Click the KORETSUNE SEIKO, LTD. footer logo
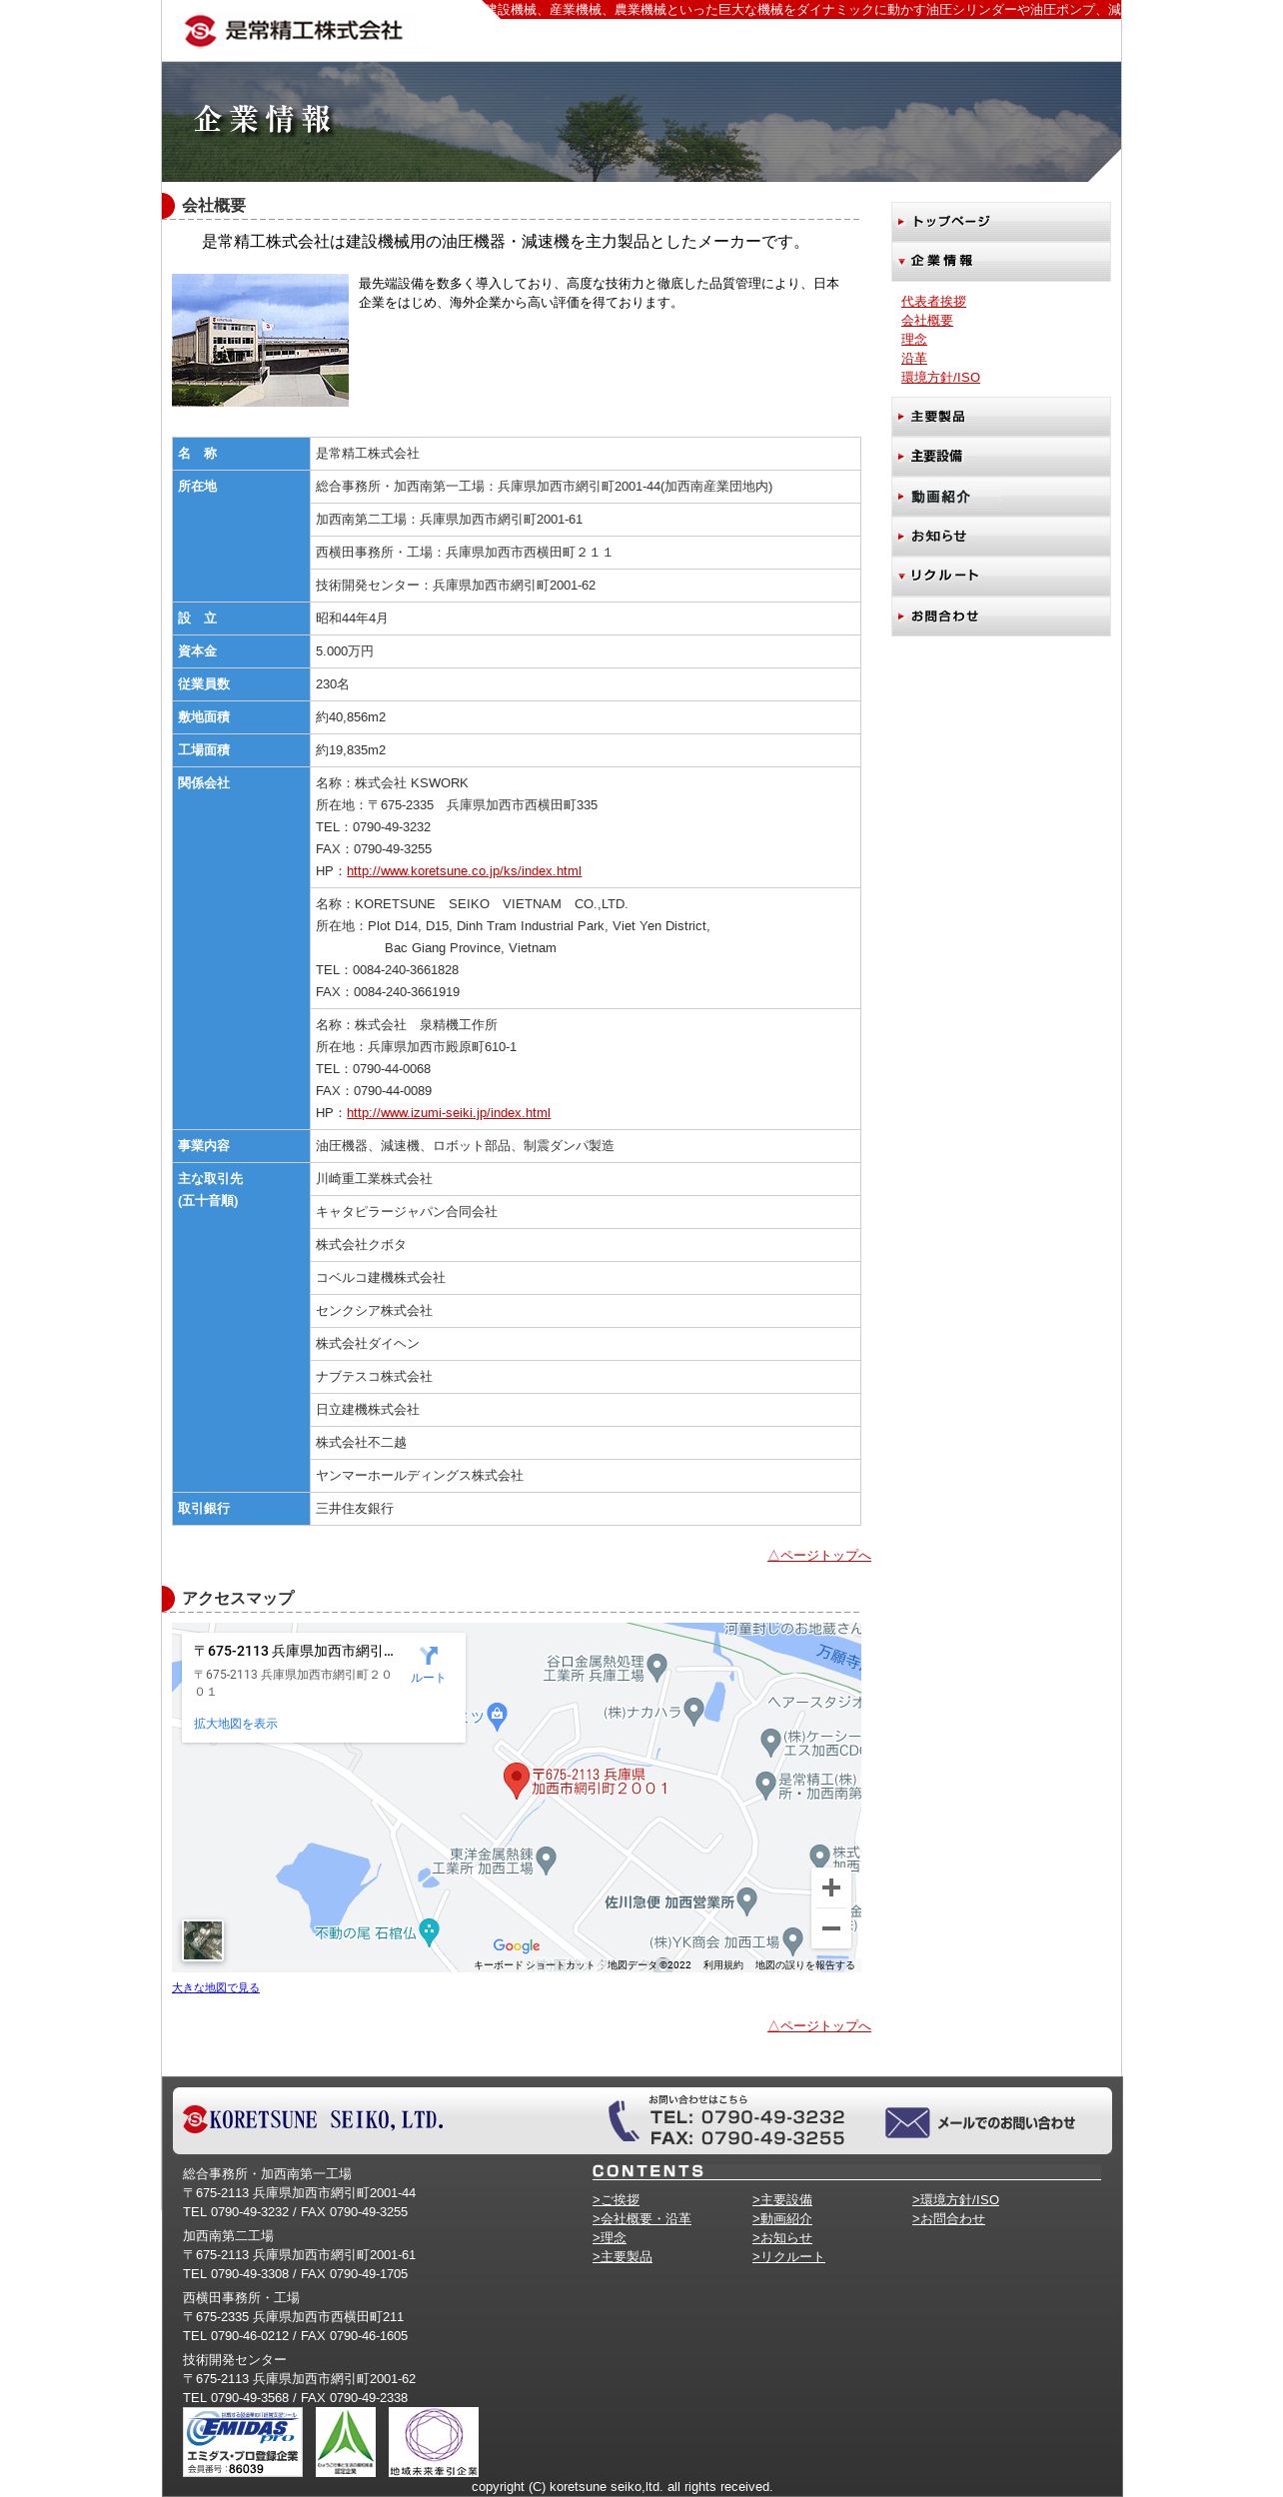Screen dimensions: 1283x2497 point(313,2119)
